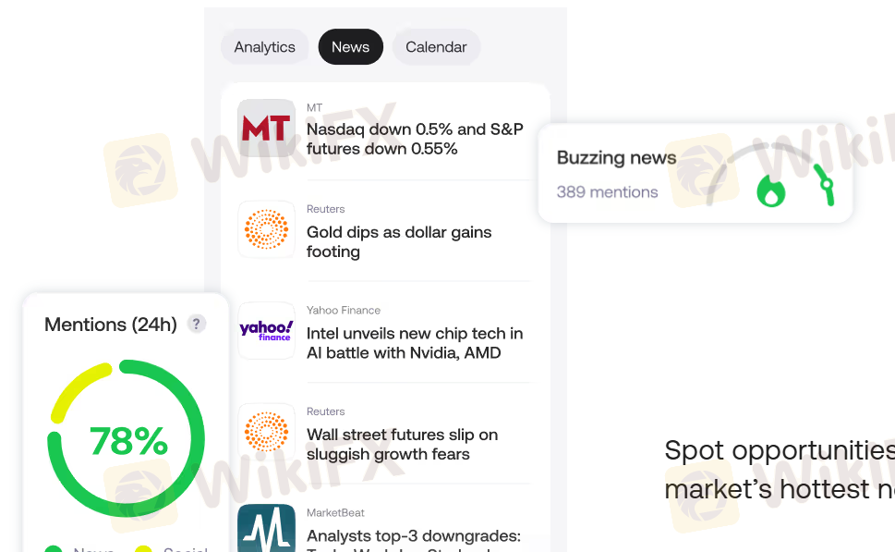The image size is (895, 552).
Task: Switch to the Analytics tab
Action: tap(265, 47)
